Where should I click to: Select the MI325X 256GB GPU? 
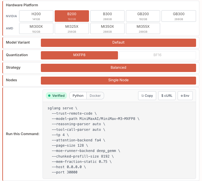coord(72,28)
